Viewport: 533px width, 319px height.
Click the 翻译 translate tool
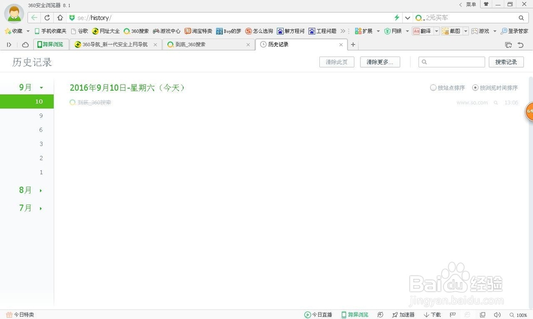point(422,31)
